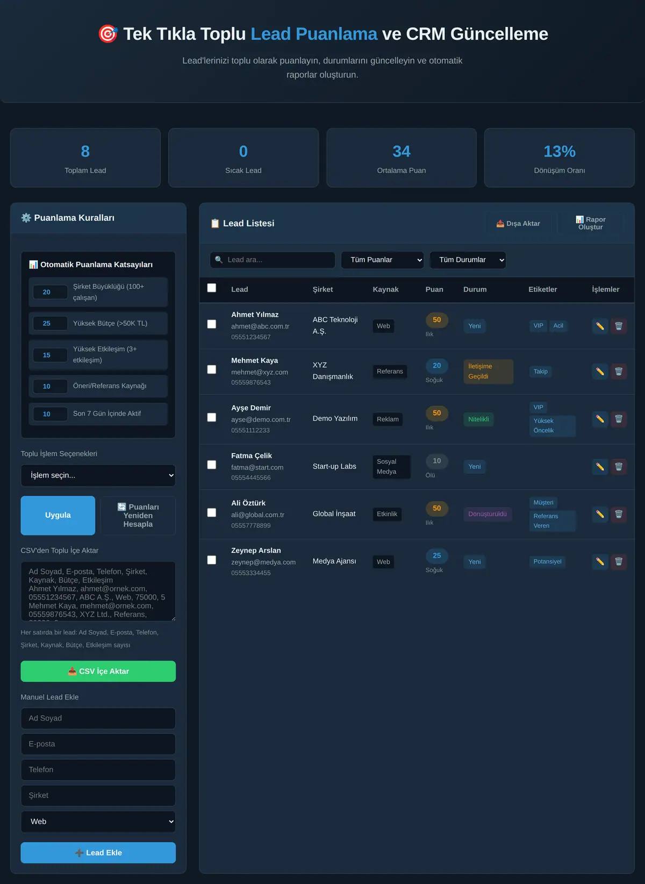
Task: Edit the Son 7 Gün İçinde Aktif coefficient
Action: [50, 414]
